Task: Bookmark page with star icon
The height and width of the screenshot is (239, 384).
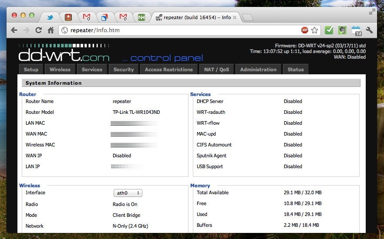Action: coord(314,30)
